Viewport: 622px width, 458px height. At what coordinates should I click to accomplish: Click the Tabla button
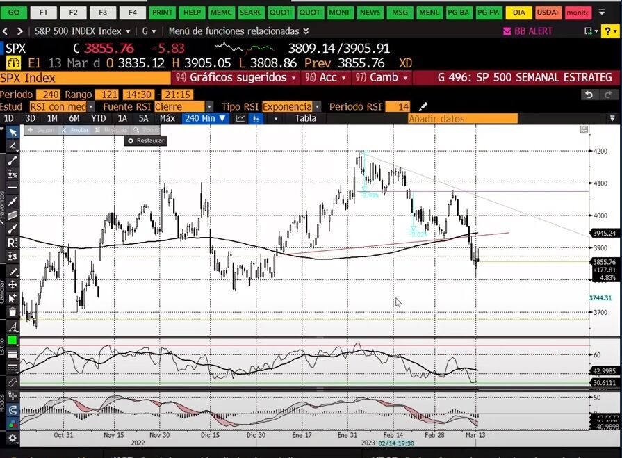pyautogui.click(x=306, y=118)
